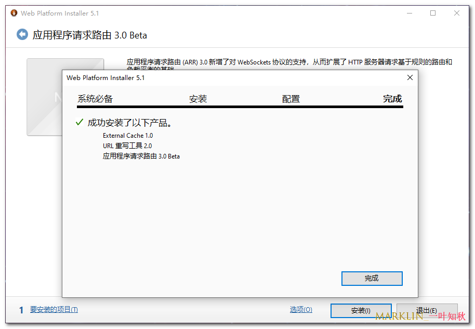This screenshot has width=475, height=329.
Task: Click the ARR 3.0 product description text
Action: pyautogui.click(x=289, y=64)
